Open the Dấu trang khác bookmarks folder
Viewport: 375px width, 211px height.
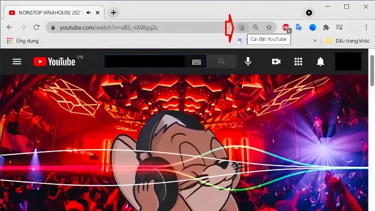tap(348, 41)
